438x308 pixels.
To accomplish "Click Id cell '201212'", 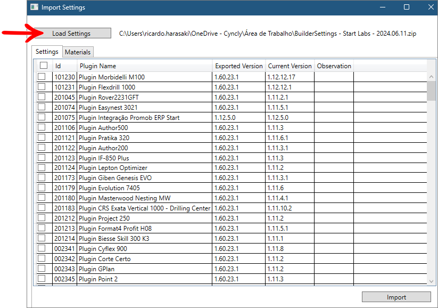I will tap(64, 218).
